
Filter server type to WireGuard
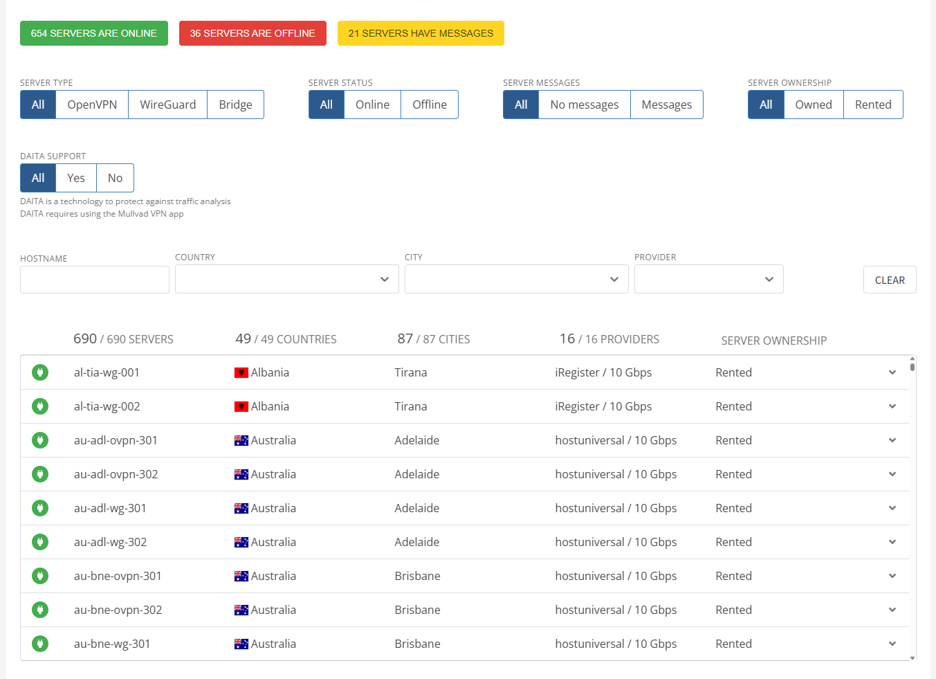click(167, 105)
